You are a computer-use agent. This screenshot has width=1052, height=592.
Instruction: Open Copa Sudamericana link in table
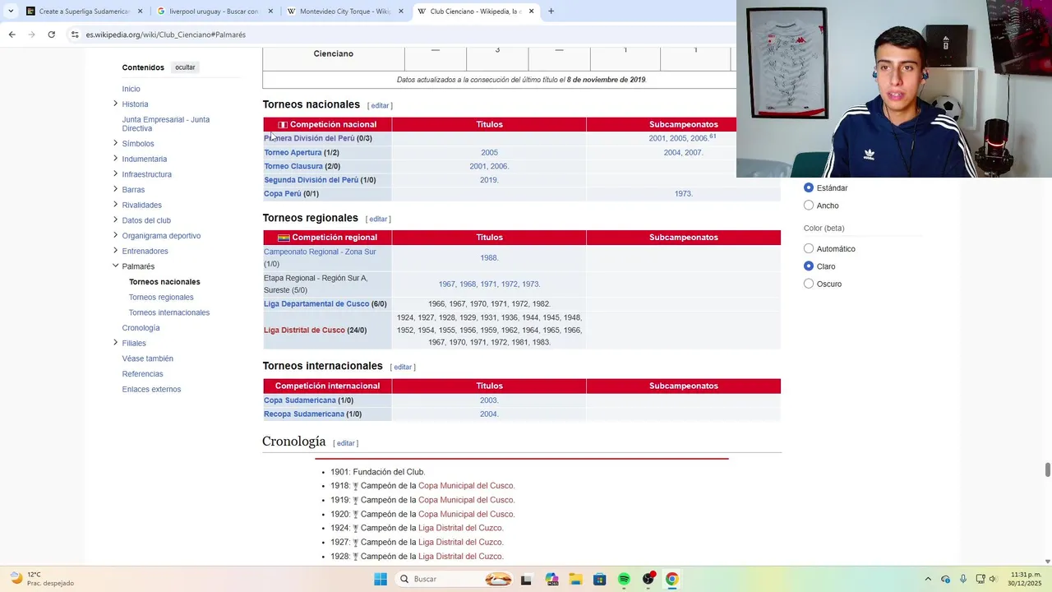click(300, 400)
